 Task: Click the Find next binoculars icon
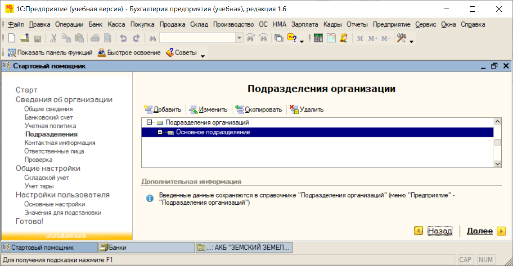(263, 38)
